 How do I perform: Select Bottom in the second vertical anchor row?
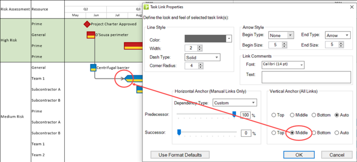(321, 133)
